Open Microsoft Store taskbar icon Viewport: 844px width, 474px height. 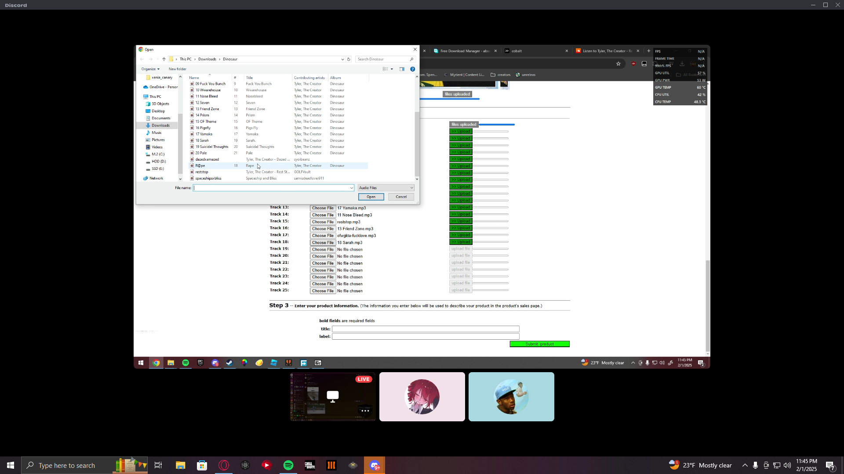tap(202, 465)
